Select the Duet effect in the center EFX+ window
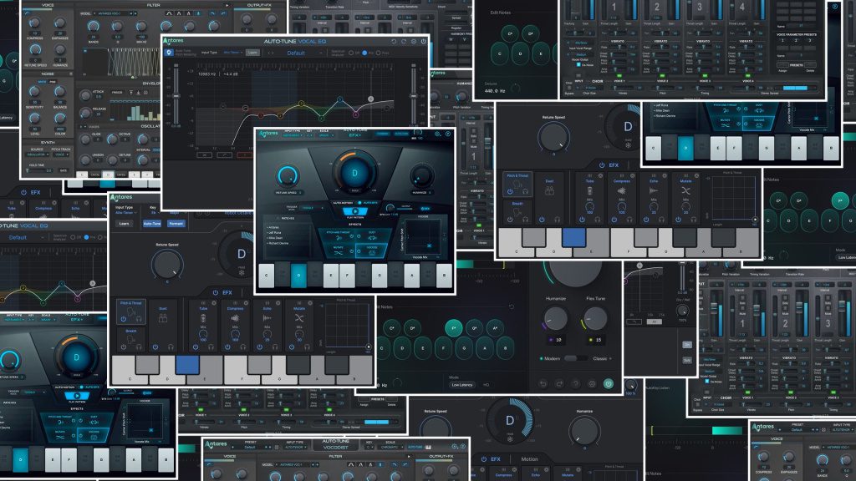 point(372,235)
